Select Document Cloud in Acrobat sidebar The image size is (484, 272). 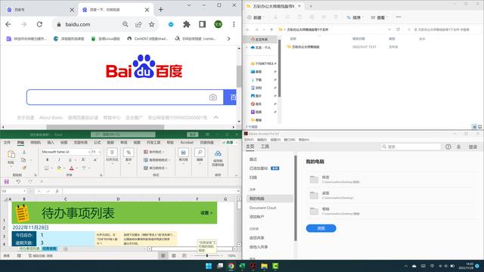click(x=262, y=208)
